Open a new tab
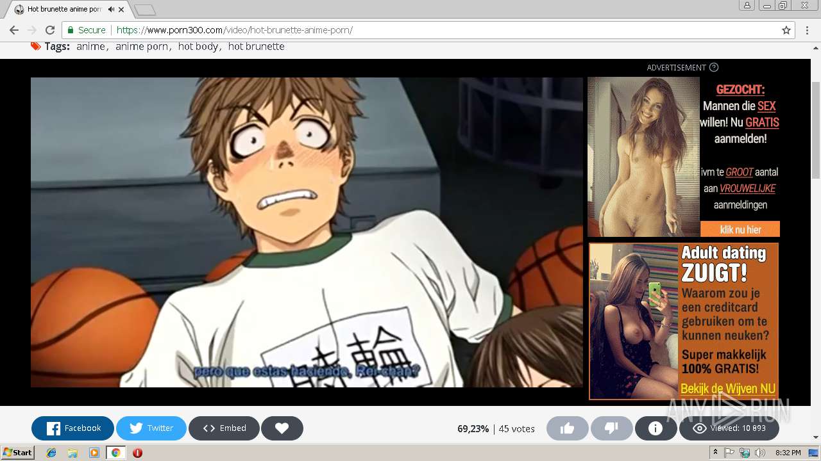The height and width of the screenshot is (461, 821). tap(145, 10)
